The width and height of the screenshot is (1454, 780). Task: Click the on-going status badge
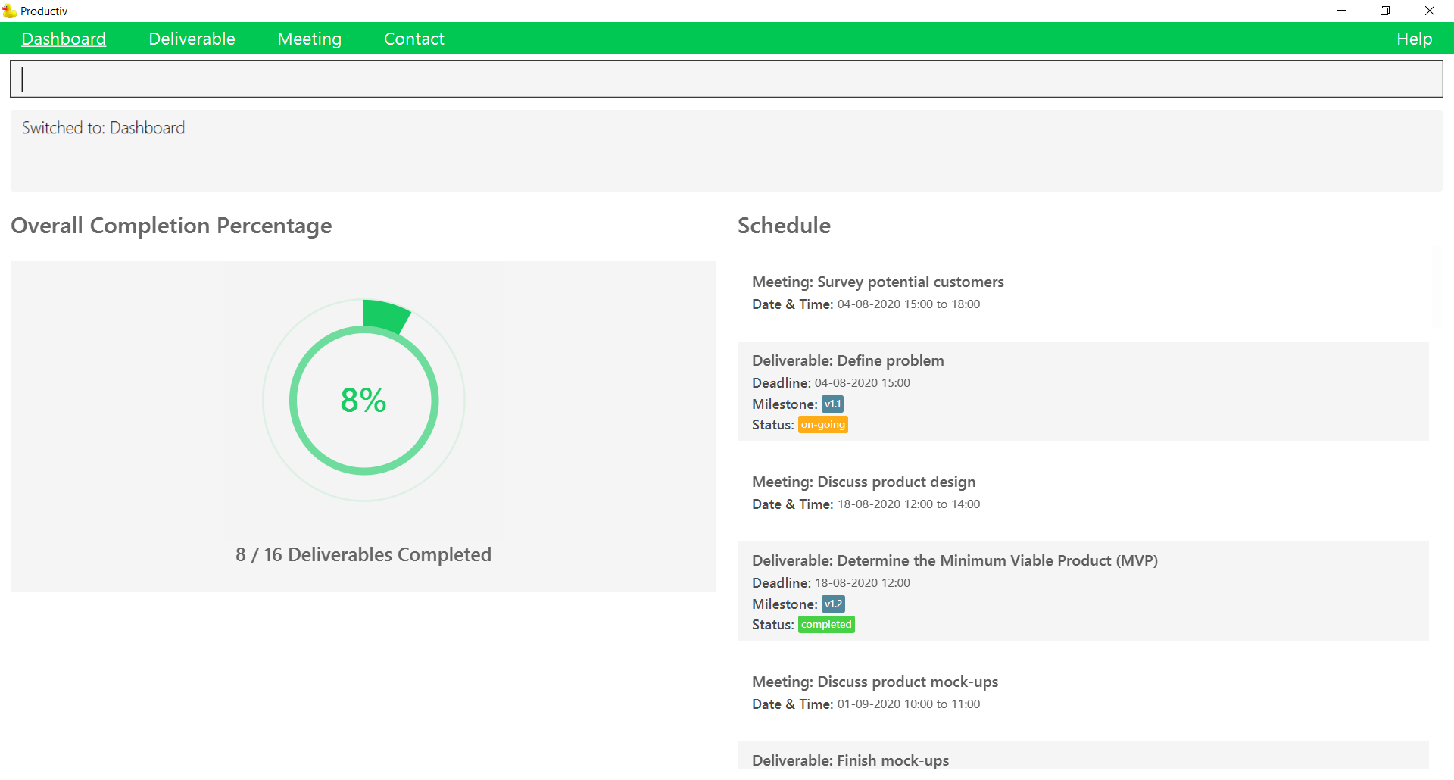(823, 425)
